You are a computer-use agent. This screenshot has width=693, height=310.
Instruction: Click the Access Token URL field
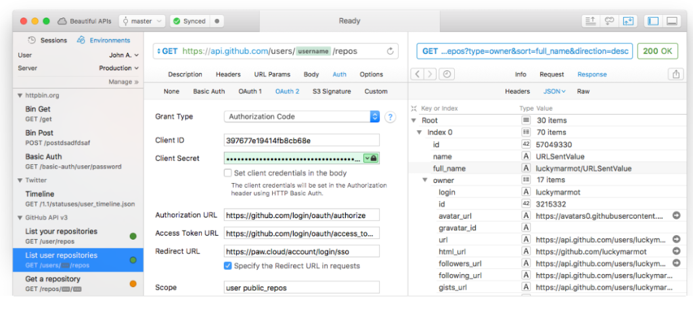(302, 233)
